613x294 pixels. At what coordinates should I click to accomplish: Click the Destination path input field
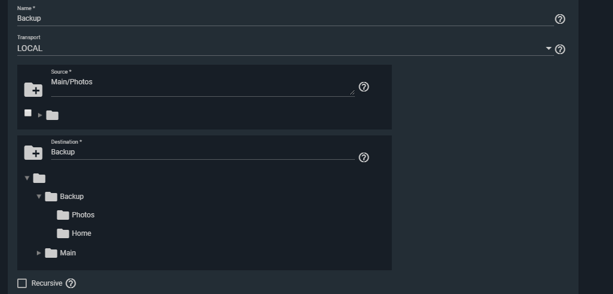(202, 152)
